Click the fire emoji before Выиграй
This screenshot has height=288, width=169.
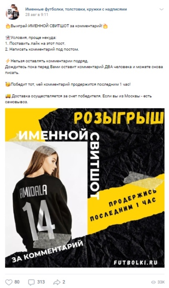coord(8,26)
